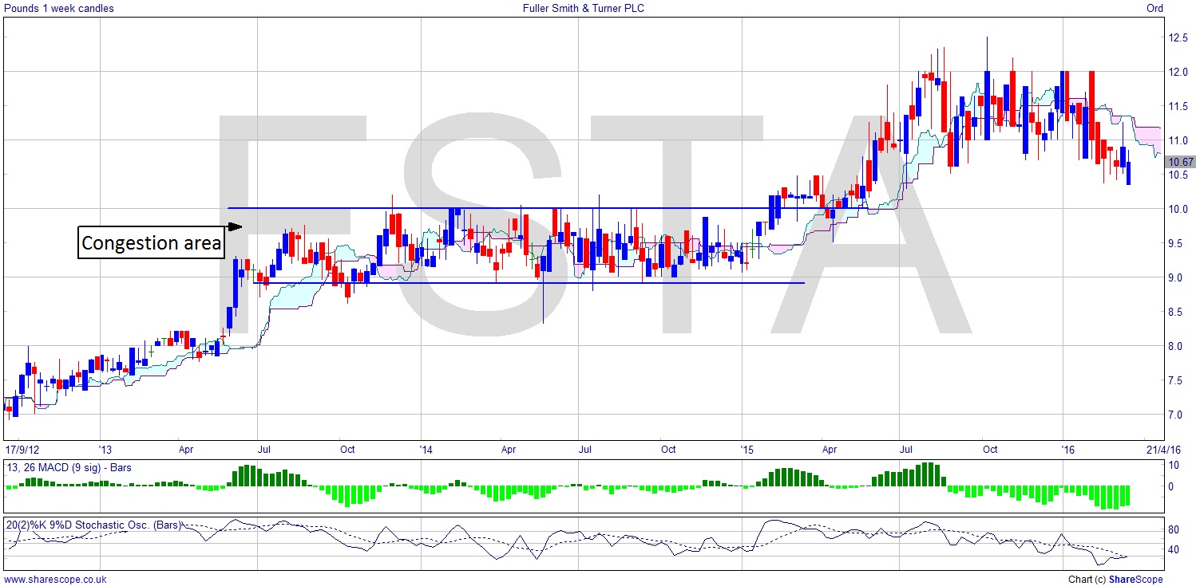Image resolution: width=1196 pixels, height=586 pixels.
Task: Click the '14 year marker on time axis
Action: pos(426,450)
